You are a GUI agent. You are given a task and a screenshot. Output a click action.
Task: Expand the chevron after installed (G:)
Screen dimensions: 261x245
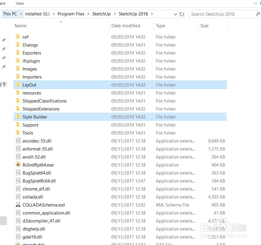click(54, 14)
